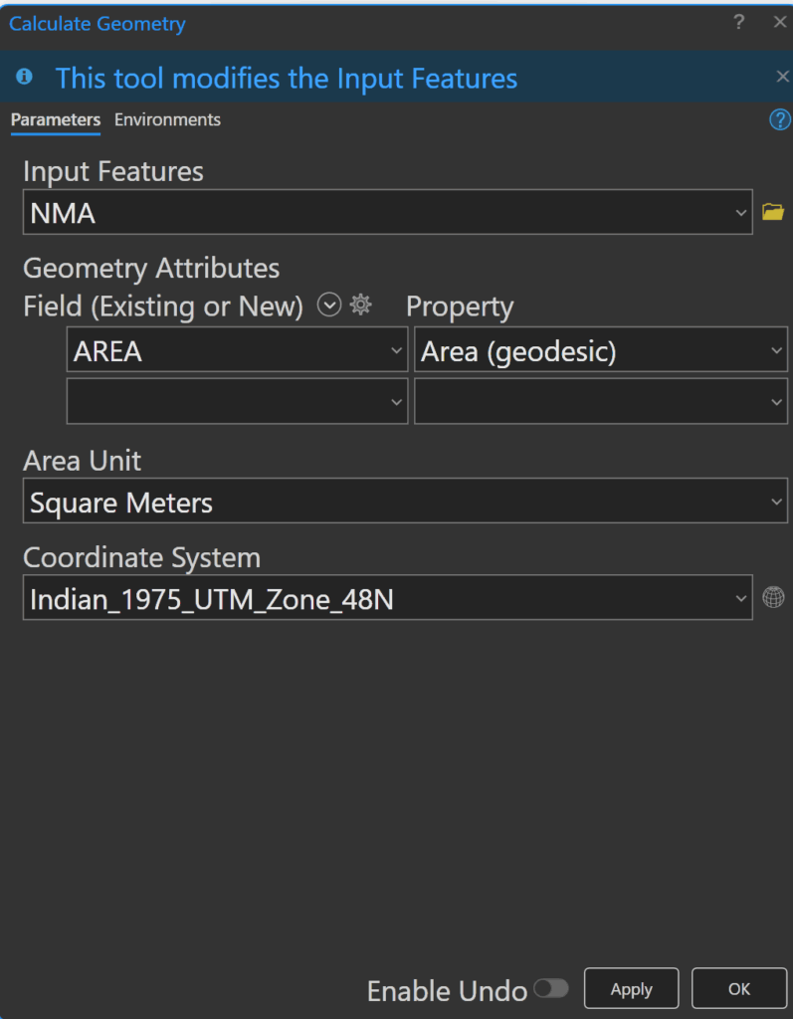The height and width of the screenshot is (1019, 793).
Task: Click the circled chevron next to Field label
Action: coord(329,306)
